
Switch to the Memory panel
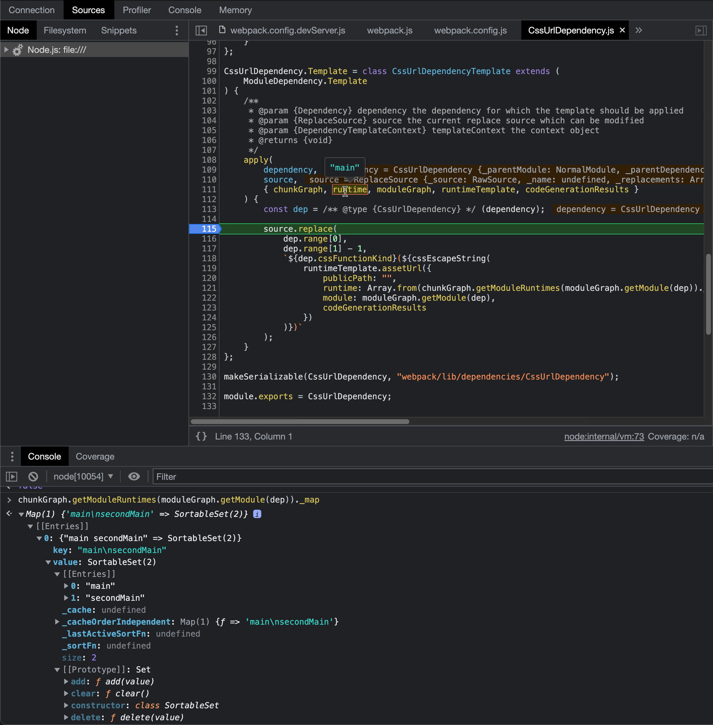coord(235,10)
